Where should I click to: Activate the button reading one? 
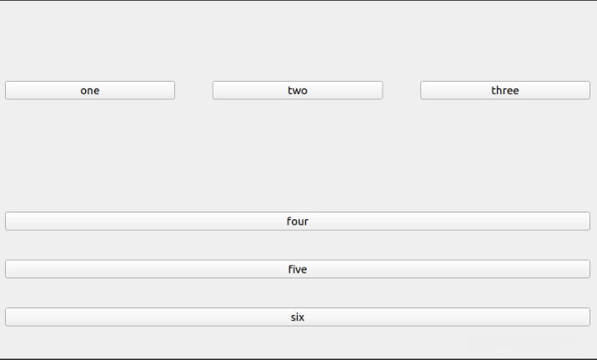90,90
